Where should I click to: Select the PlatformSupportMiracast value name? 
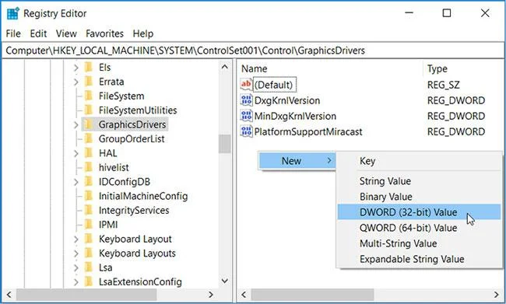pyautogui.click(x=308, y=131)
